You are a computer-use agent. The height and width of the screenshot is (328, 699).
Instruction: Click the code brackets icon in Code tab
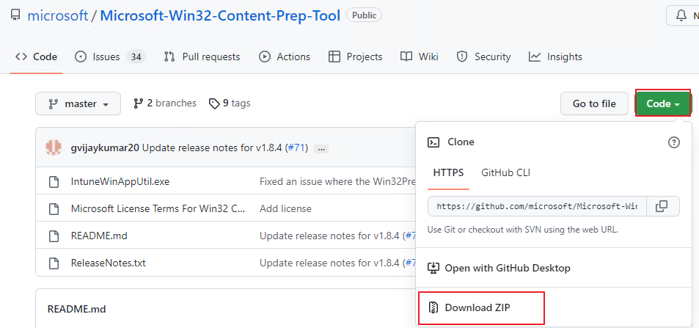(21, 57)
